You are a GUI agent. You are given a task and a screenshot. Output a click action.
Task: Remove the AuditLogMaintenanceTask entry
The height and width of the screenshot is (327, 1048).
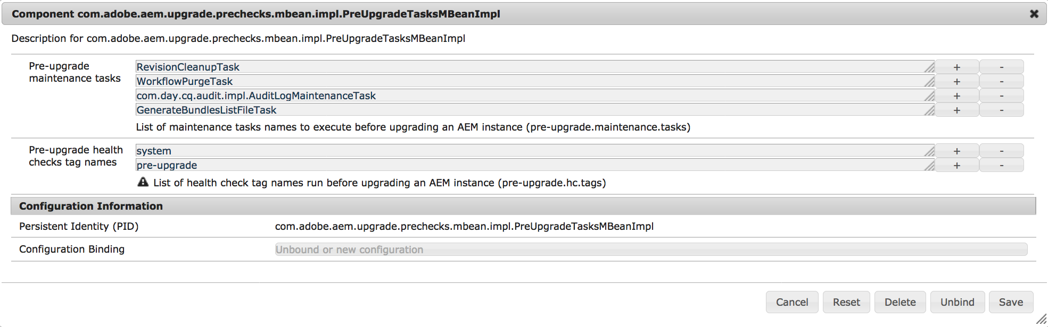[1001, 96]
